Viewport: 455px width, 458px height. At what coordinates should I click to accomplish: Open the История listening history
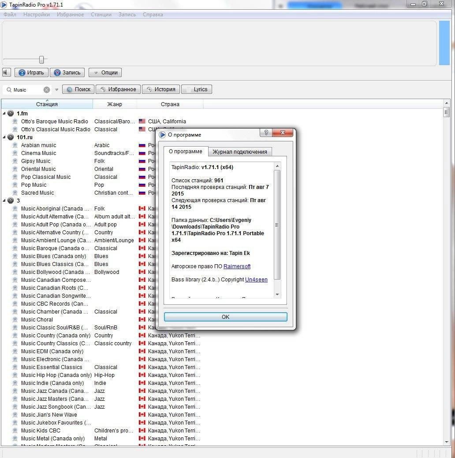click(x=161, y=89)
